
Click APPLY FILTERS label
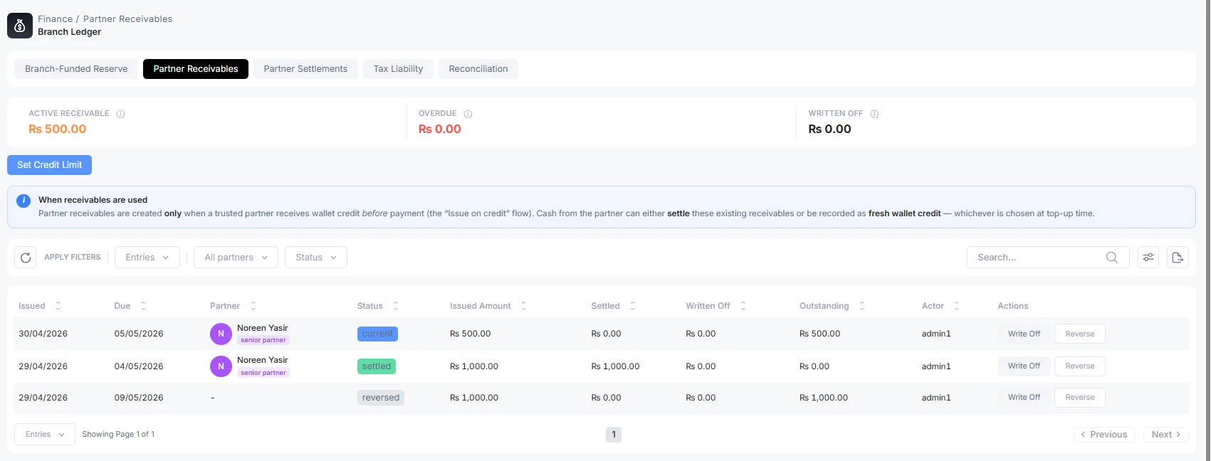tap(73, 258)
